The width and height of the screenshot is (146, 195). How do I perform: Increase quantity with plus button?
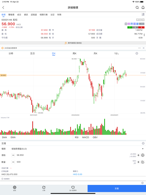138,162
